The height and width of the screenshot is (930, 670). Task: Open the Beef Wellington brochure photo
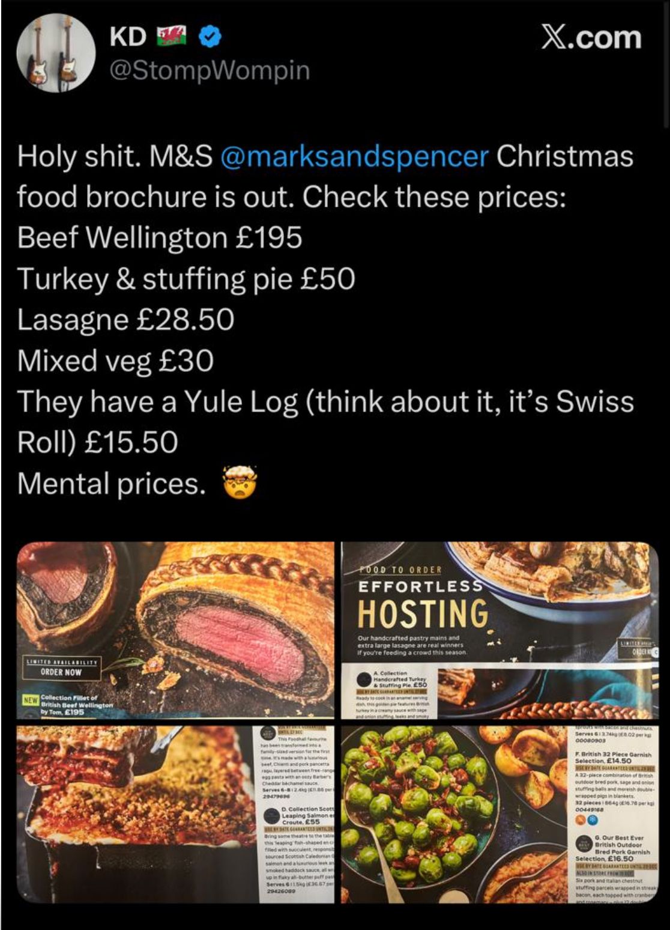point(175,630)
